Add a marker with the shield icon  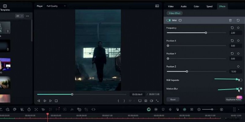[x=163, y=109]
